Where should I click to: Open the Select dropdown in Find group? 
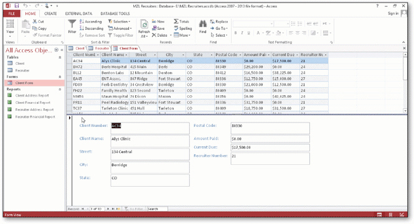click(219, 35)
